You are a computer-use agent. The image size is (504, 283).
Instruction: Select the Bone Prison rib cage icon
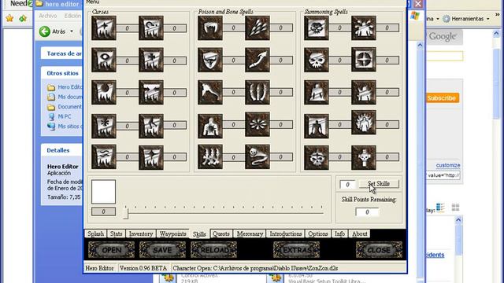click(x=258, y=93)
